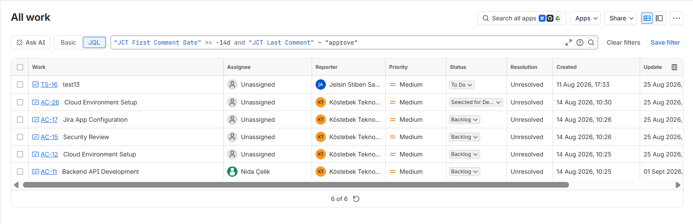The width and height of the screenshot is (693, 224).
Task: Click the unassigned avatar in the TS-16 row
Action: (x=232, y=84)
